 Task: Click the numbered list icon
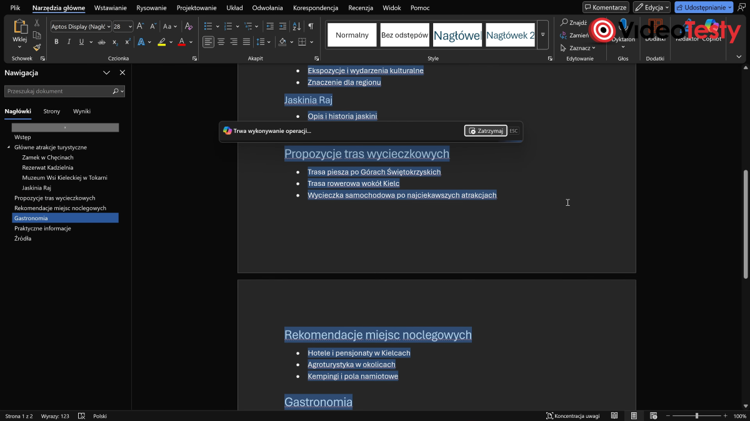click(x=228, y=26)
